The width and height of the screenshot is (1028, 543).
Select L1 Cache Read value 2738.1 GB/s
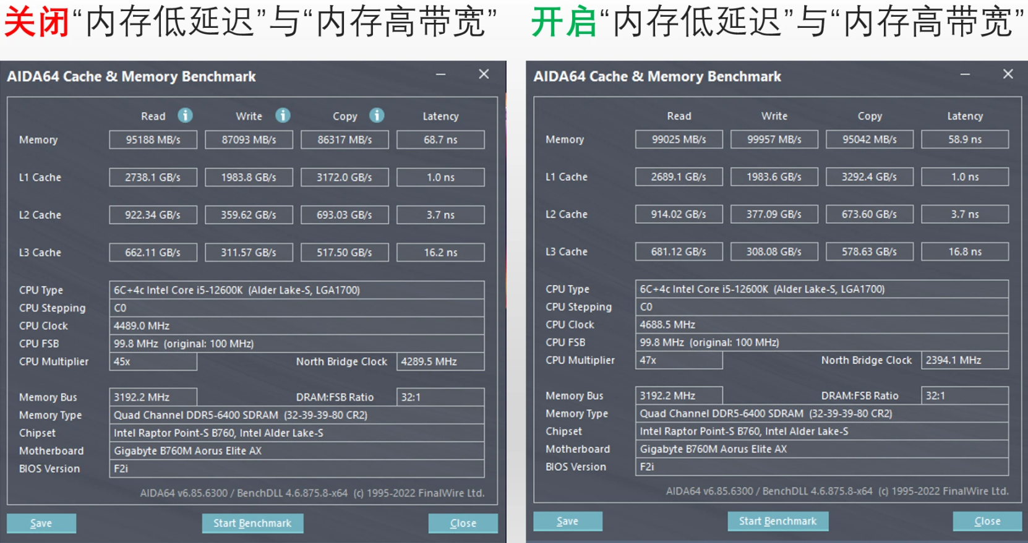coord(153,177)
